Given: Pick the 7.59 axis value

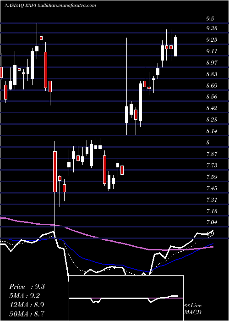Looking at the screenshot, I should 212,177.
